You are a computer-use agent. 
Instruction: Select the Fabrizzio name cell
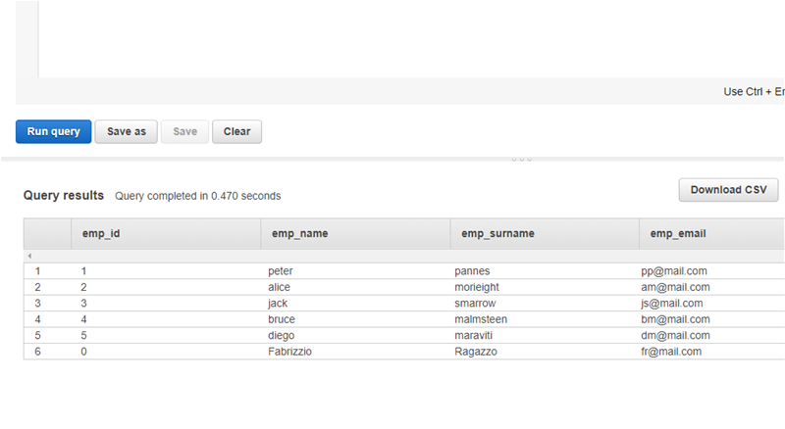click(x=289, y=352)
